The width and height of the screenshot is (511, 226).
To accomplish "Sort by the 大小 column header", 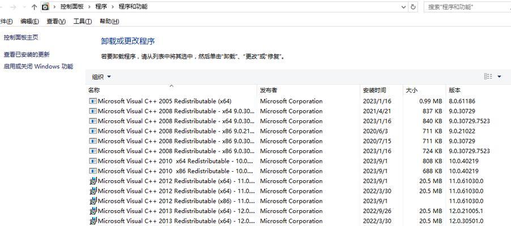I will pyautogui.click(x=424, y=90).
